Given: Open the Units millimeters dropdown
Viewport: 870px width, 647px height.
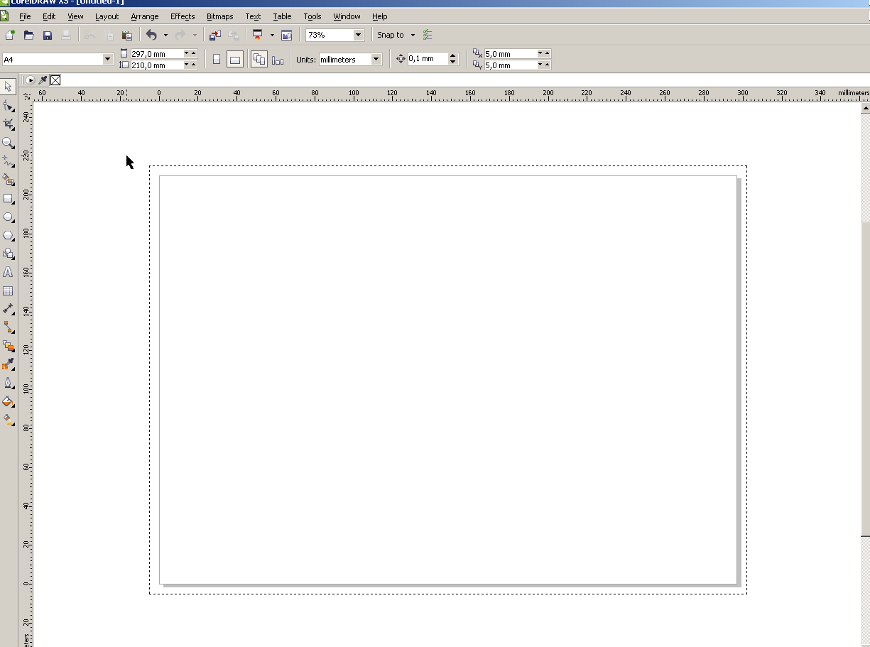Looking at the screenshot, I should click(x=376, y=60).
